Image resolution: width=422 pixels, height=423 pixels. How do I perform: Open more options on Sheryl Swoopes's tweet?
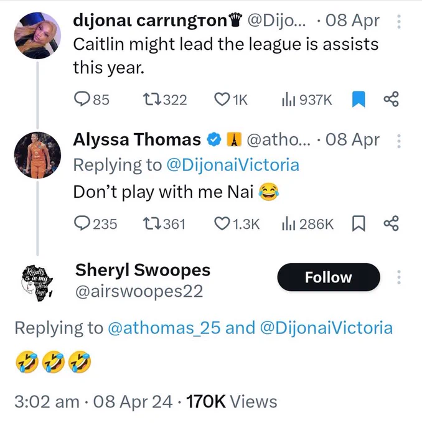coord(399,277)
